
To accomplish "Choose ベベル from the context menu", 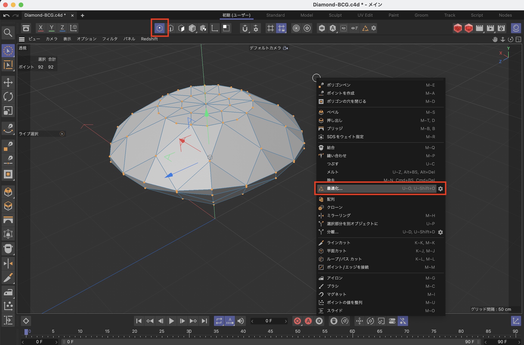I will click(x=333, y=112).
